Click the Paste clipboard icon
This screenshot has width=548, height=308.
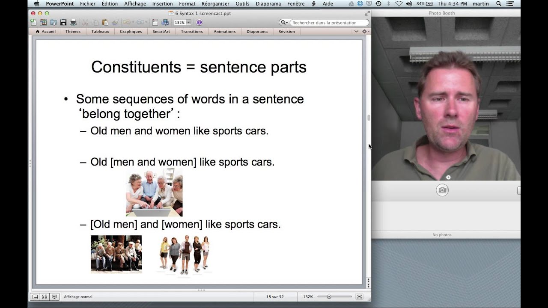(x=105, y=22)
